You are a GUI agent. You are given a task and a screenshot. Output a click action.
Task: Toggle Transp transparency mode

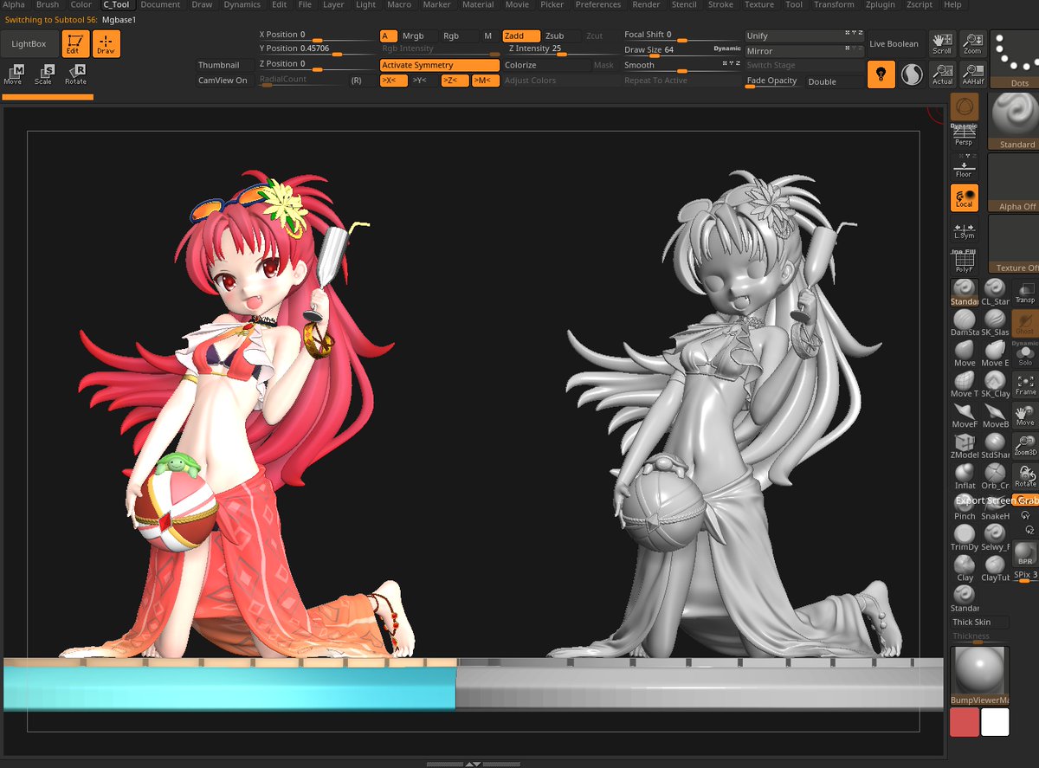(x=1025, y=293)
